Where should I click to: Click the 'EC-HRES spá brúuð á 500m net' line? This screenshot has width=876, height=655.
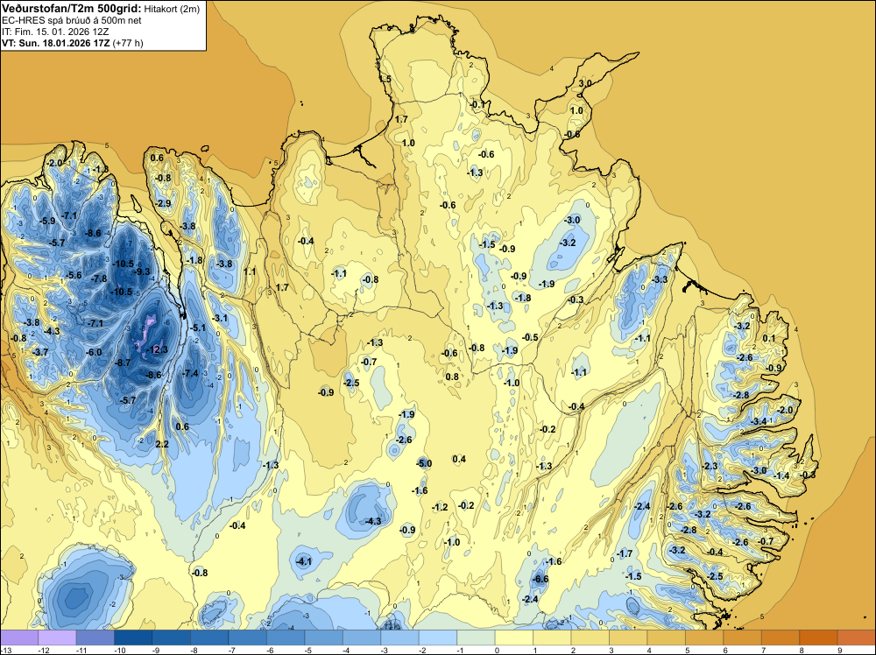[72, 21]
